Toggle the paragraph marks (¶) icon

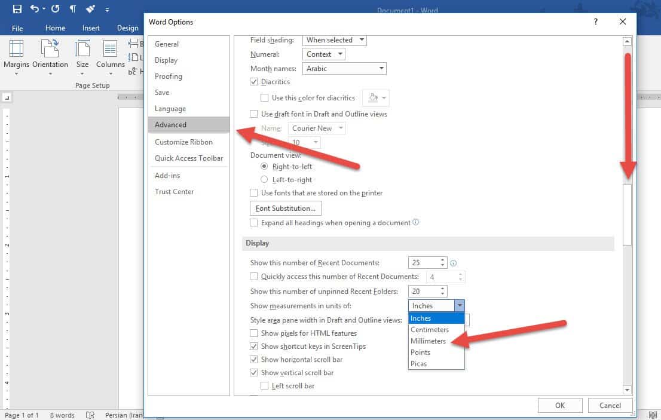coord(73,9)
